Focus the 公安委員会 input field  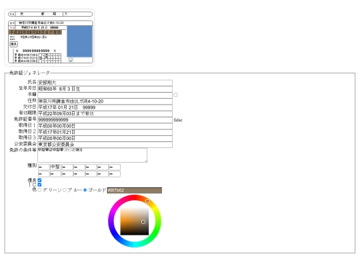(105, 145)
